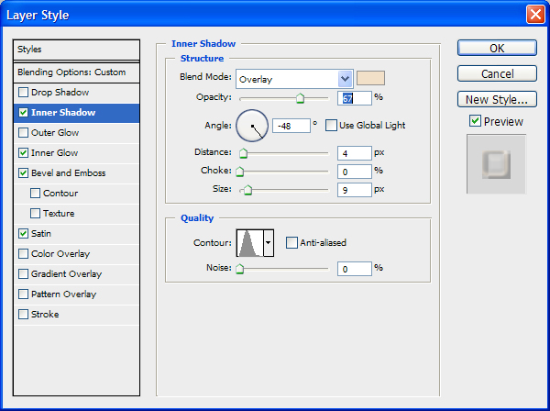Uncheck the Satin checkbox
Image resolution: width=550 pixels, height=411 pixels.
pyautogui.click(x=23, y=234)
